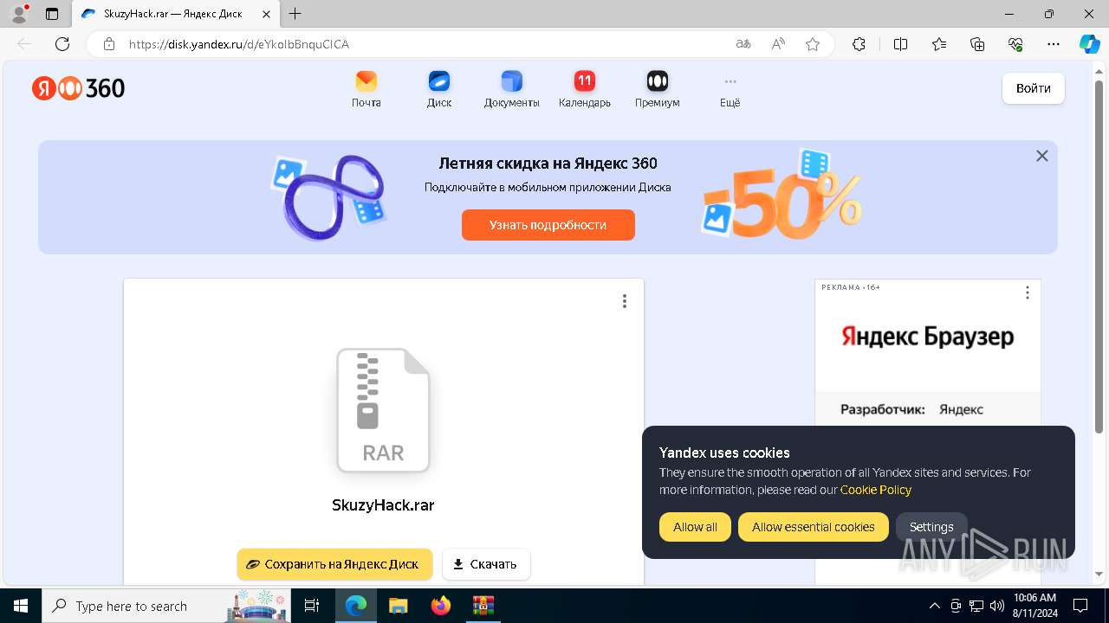Click Allow essential cookies button
The height and width of the screenshot is (623, 1109).
click(814, 527)
